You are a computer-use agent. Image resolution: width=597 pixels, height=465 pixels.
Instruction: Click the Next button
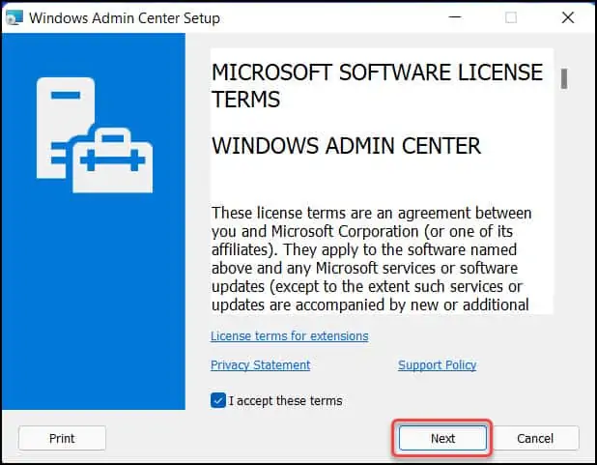pyautogui.click(x=442, y=438)
